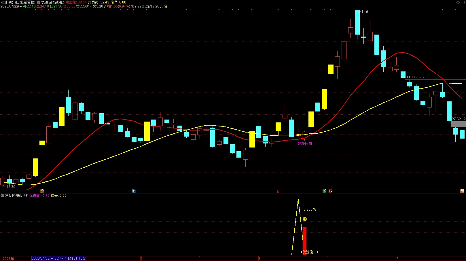Click the diamond icon at top right
Screen dimensions: 466x261
tap(458, 2)
